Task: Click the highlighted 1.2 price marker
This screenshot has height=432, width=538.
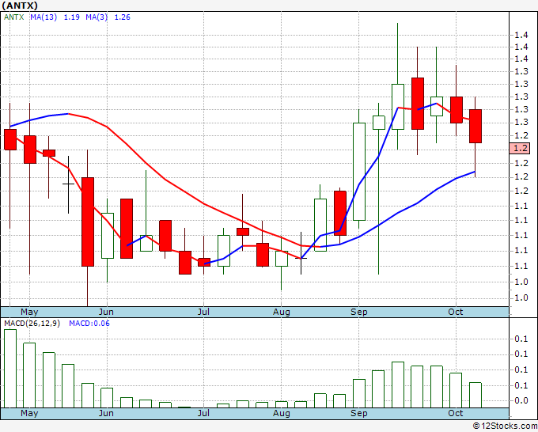Action: [520, 148]
